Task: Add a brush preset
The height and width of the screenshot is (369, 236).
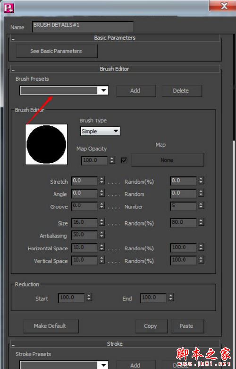Action: point(136,91)
